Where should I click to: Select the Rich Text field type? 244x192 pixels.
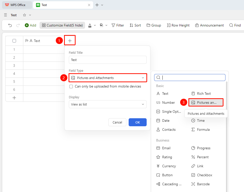coord(201,93)
